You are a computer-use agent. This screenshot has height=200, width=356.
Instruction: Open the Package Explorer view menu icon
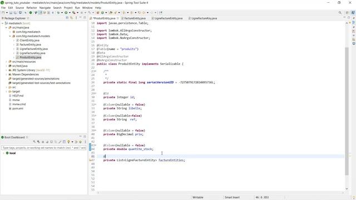pyautogui.click(x=76, y=18)
